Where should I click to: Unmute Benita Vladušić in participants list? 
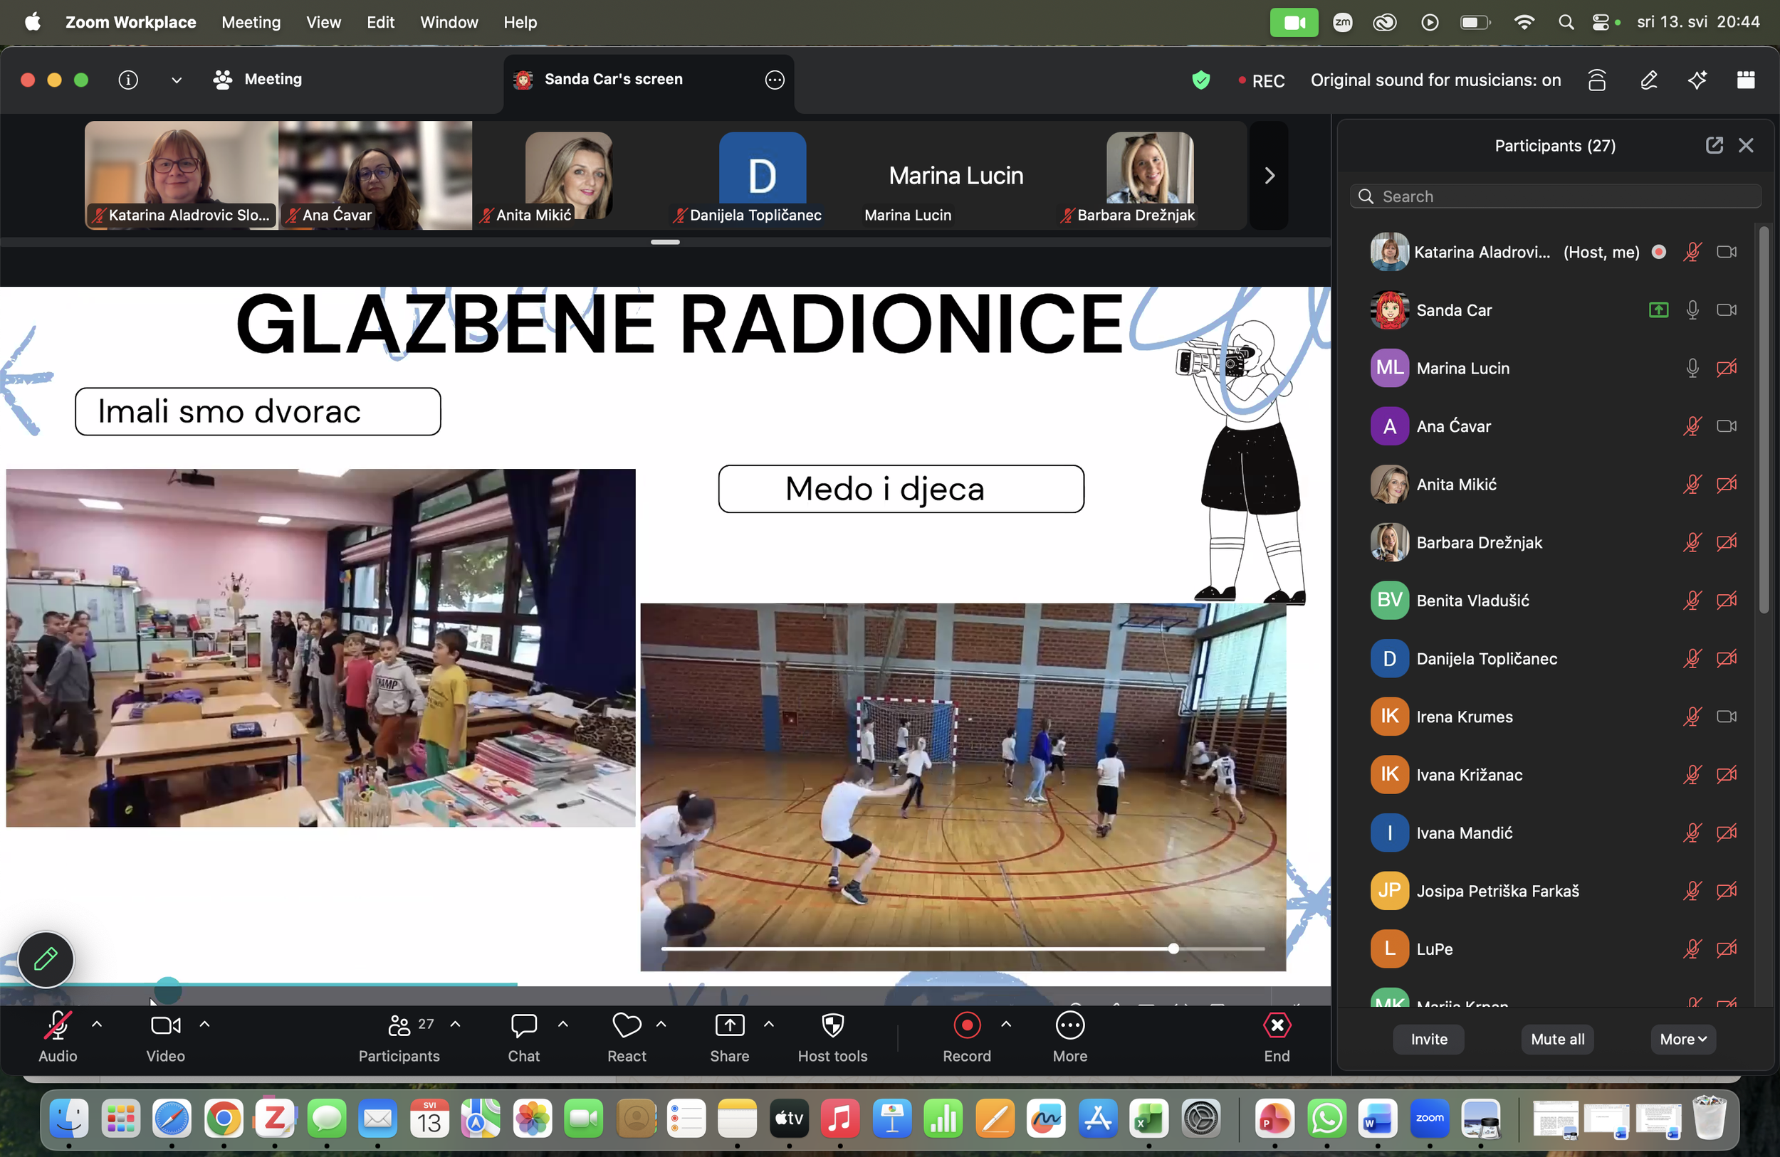[1692, 601]
